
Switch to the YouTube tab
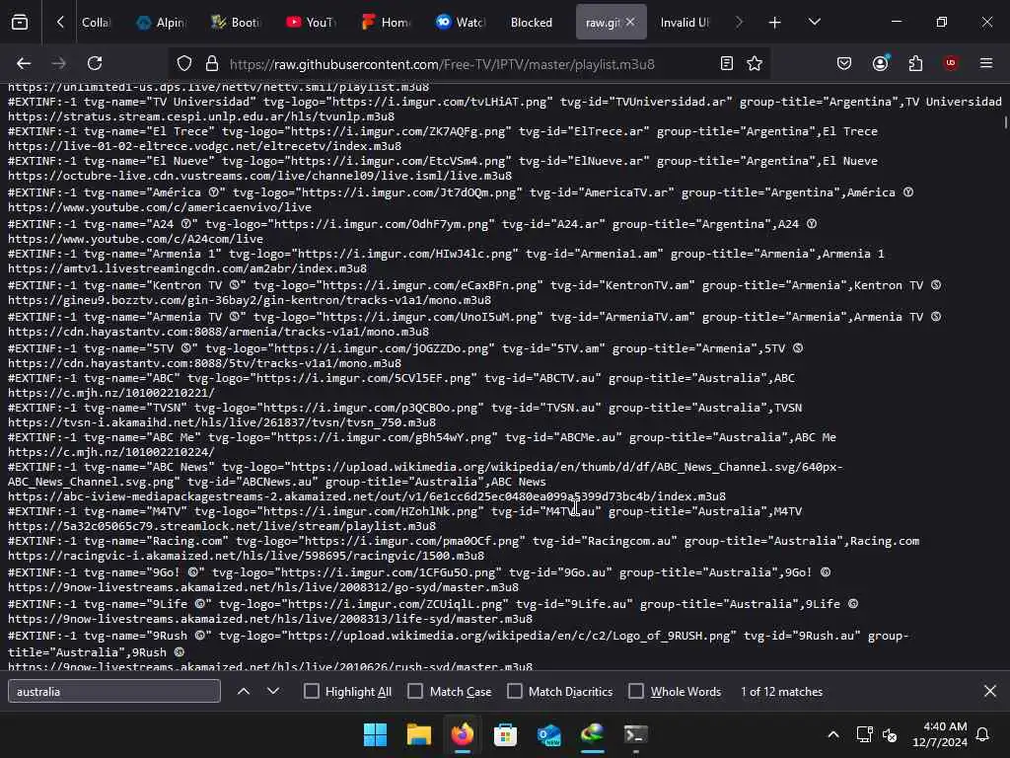click(x=311, y=23)
